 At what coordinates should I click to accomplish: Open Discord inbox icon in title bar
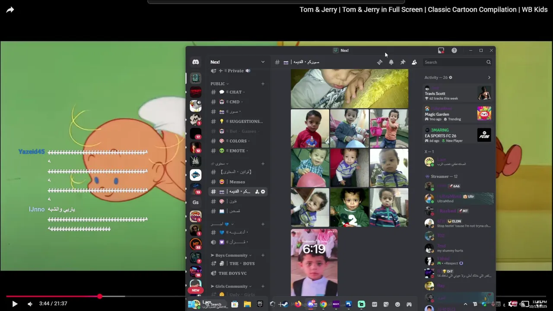point(441,51)
